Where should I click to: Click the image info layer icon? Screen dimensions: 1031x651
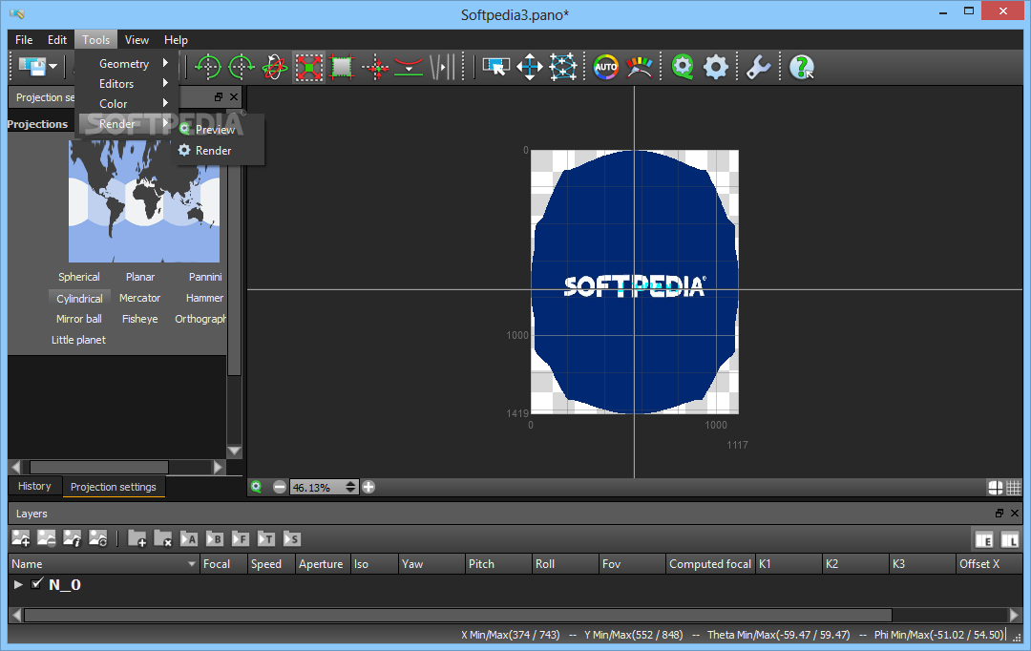tap(72, 538)
